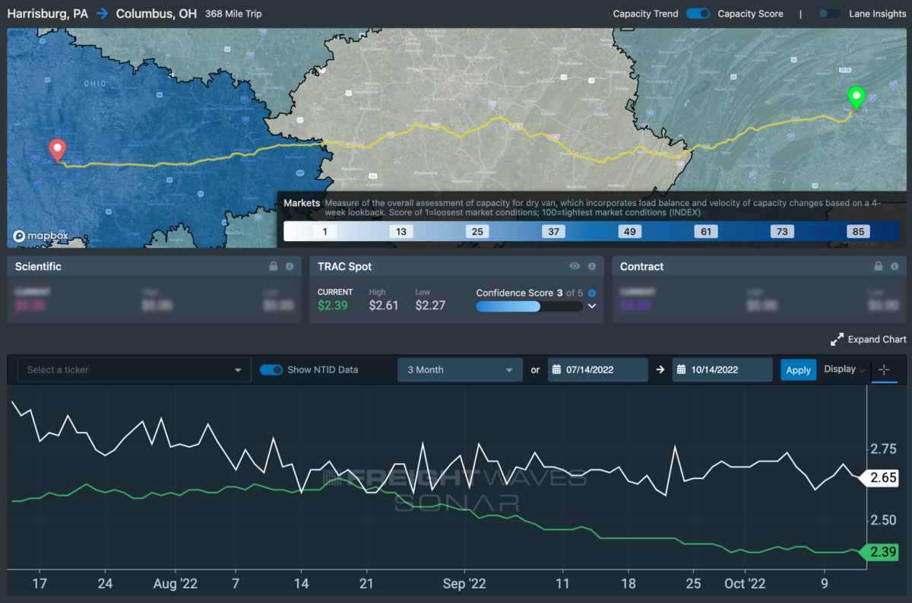This screenshot has width=912, height=603.
Task: Click Expand Chart
Action: point(869,339)
